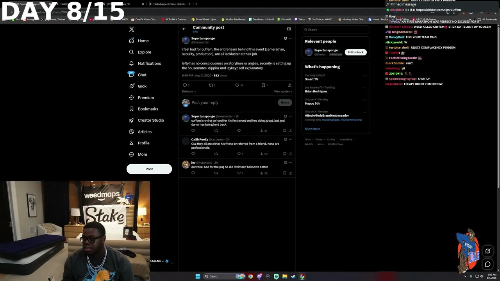Viewport: 500px width, 281px height.
Task: Open Explore in the sidebar
Action: [140, 52]
